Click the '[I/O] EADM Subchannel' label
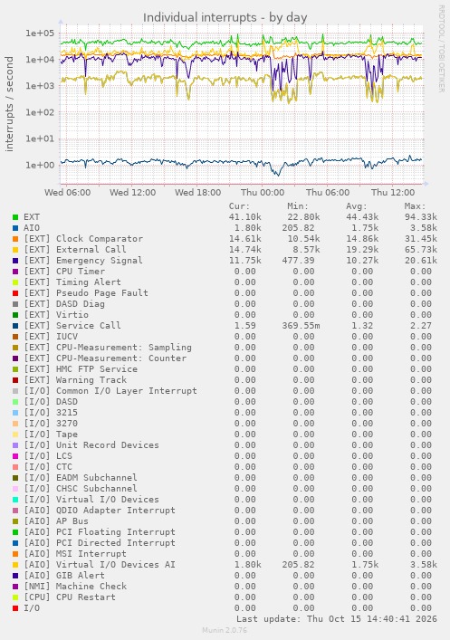The height and width of the screenshot is (640, 450). point(81,478)
